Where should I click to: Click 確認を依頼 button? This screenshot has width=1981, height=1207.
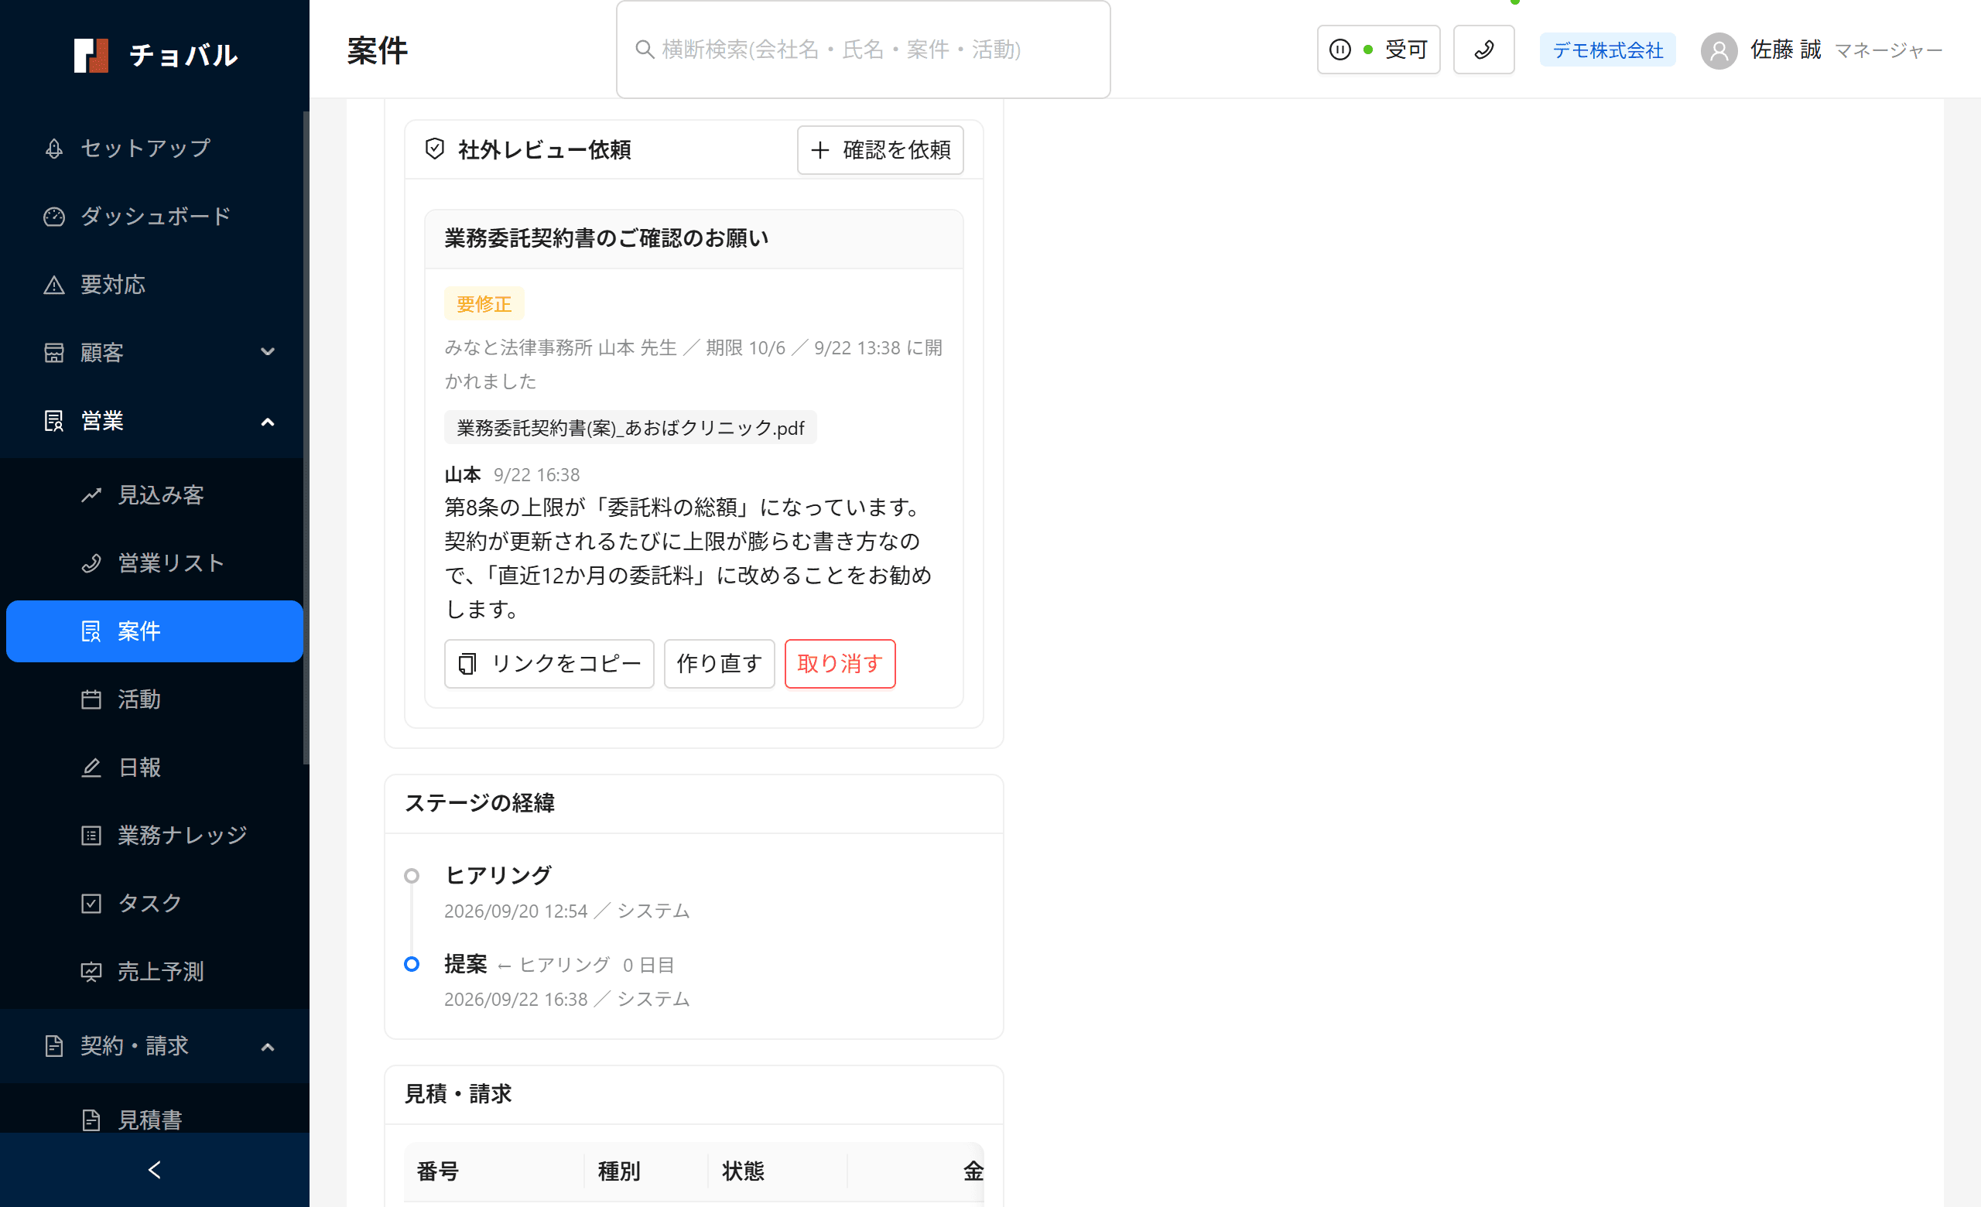881,149
